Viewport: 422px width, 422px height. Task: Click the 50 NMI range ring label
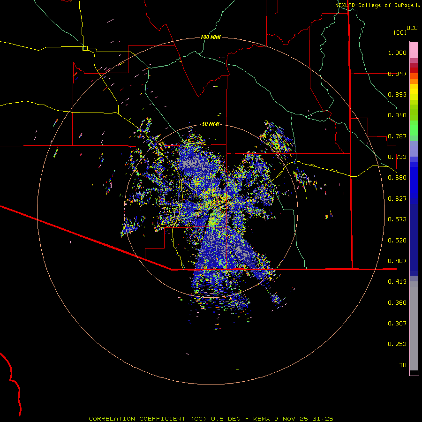tap(211, 124)
